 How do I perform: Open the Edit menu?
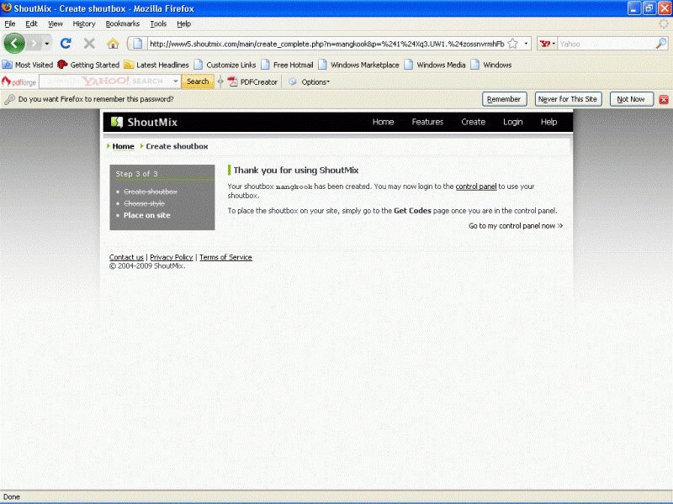31,24
